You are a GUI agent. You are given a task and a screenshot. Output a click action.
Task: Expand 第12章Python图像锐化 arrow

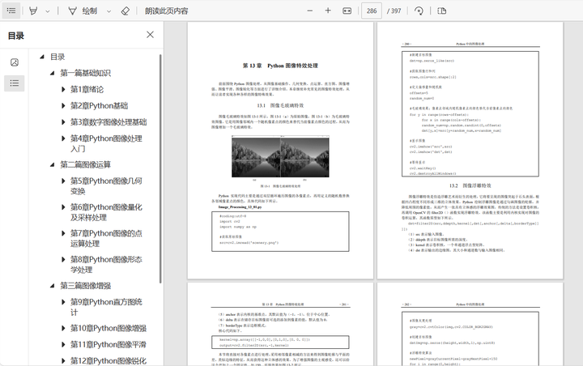click(63, 361)
